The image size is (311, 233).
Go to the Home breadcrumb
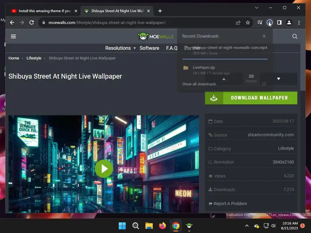14,58
